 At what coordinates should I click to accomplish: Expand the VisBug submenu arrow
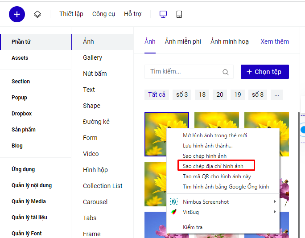(275, 212)
